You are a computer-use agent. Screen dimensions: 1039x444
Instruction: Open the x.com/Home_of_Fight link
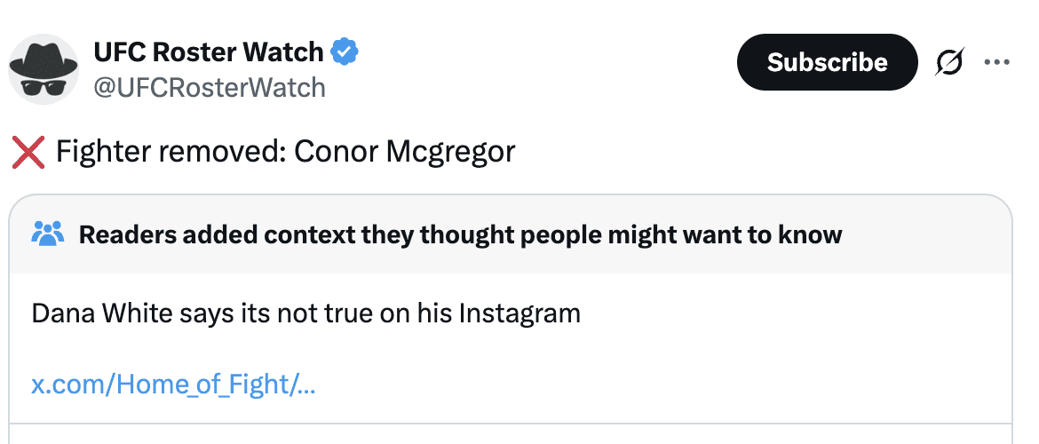coord(174,385)
